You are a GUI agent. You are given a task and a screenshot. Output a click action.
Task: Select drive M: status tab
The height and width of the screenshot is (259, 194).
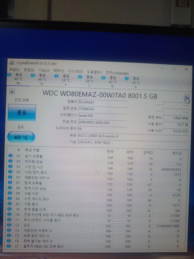tap(18, 79)
